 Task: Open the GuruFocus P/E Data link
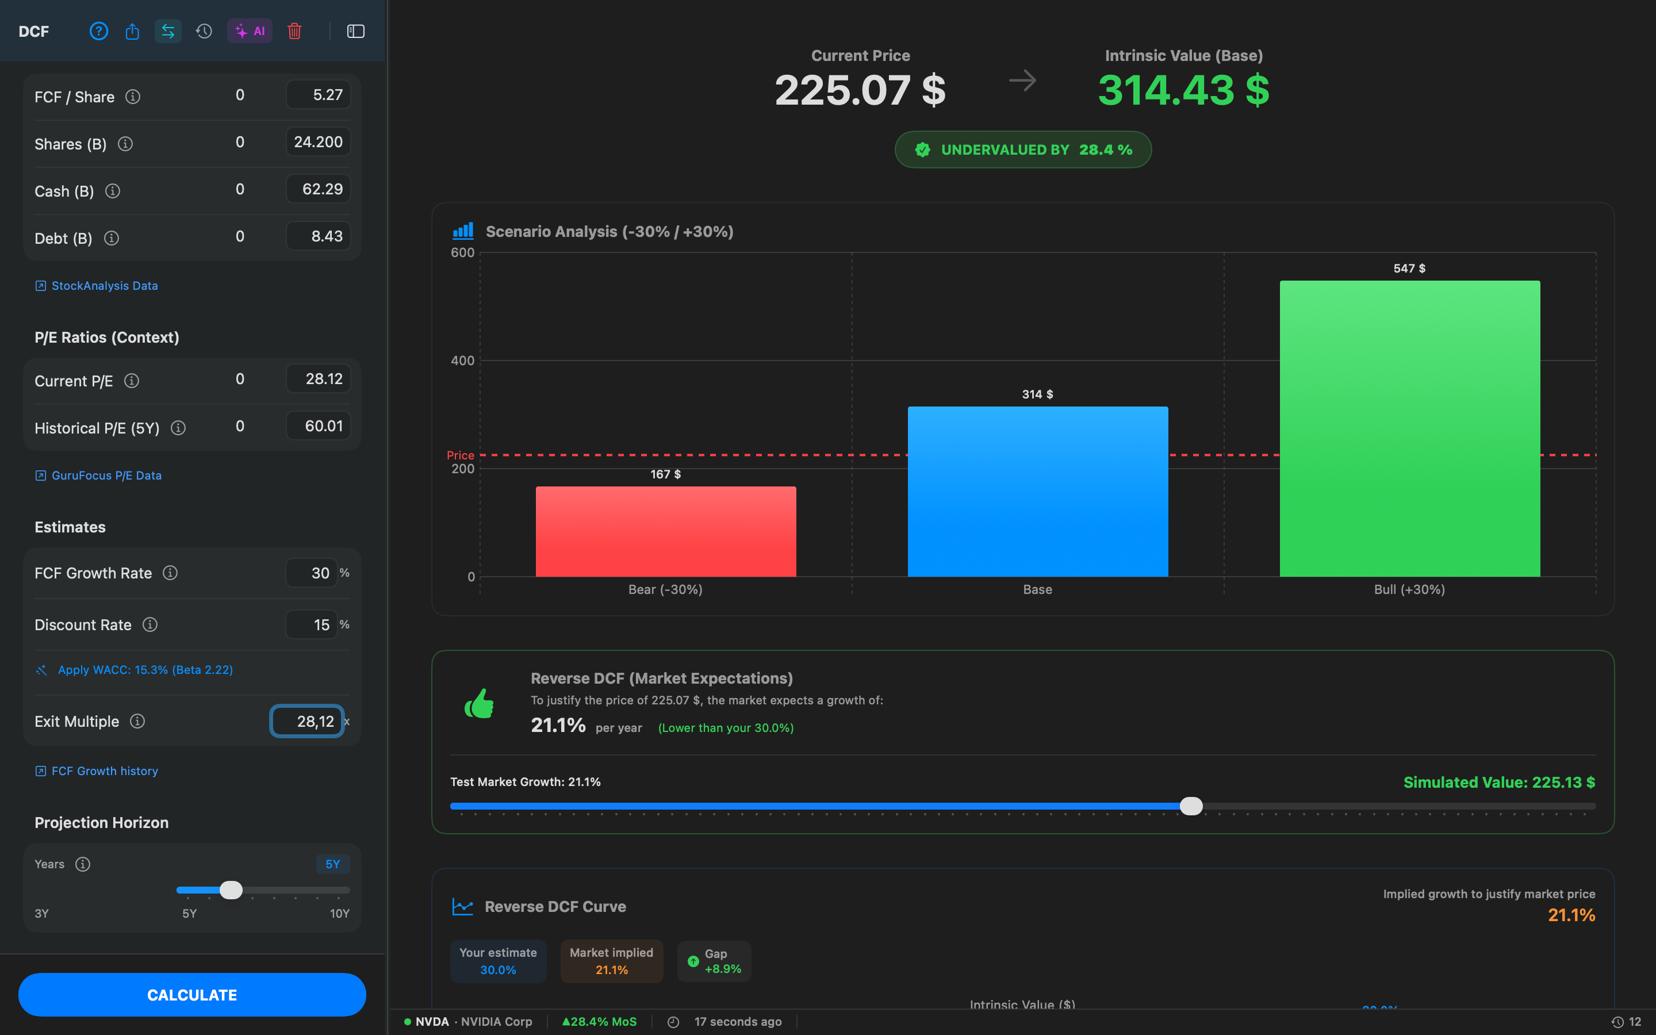tap(98, 475)
